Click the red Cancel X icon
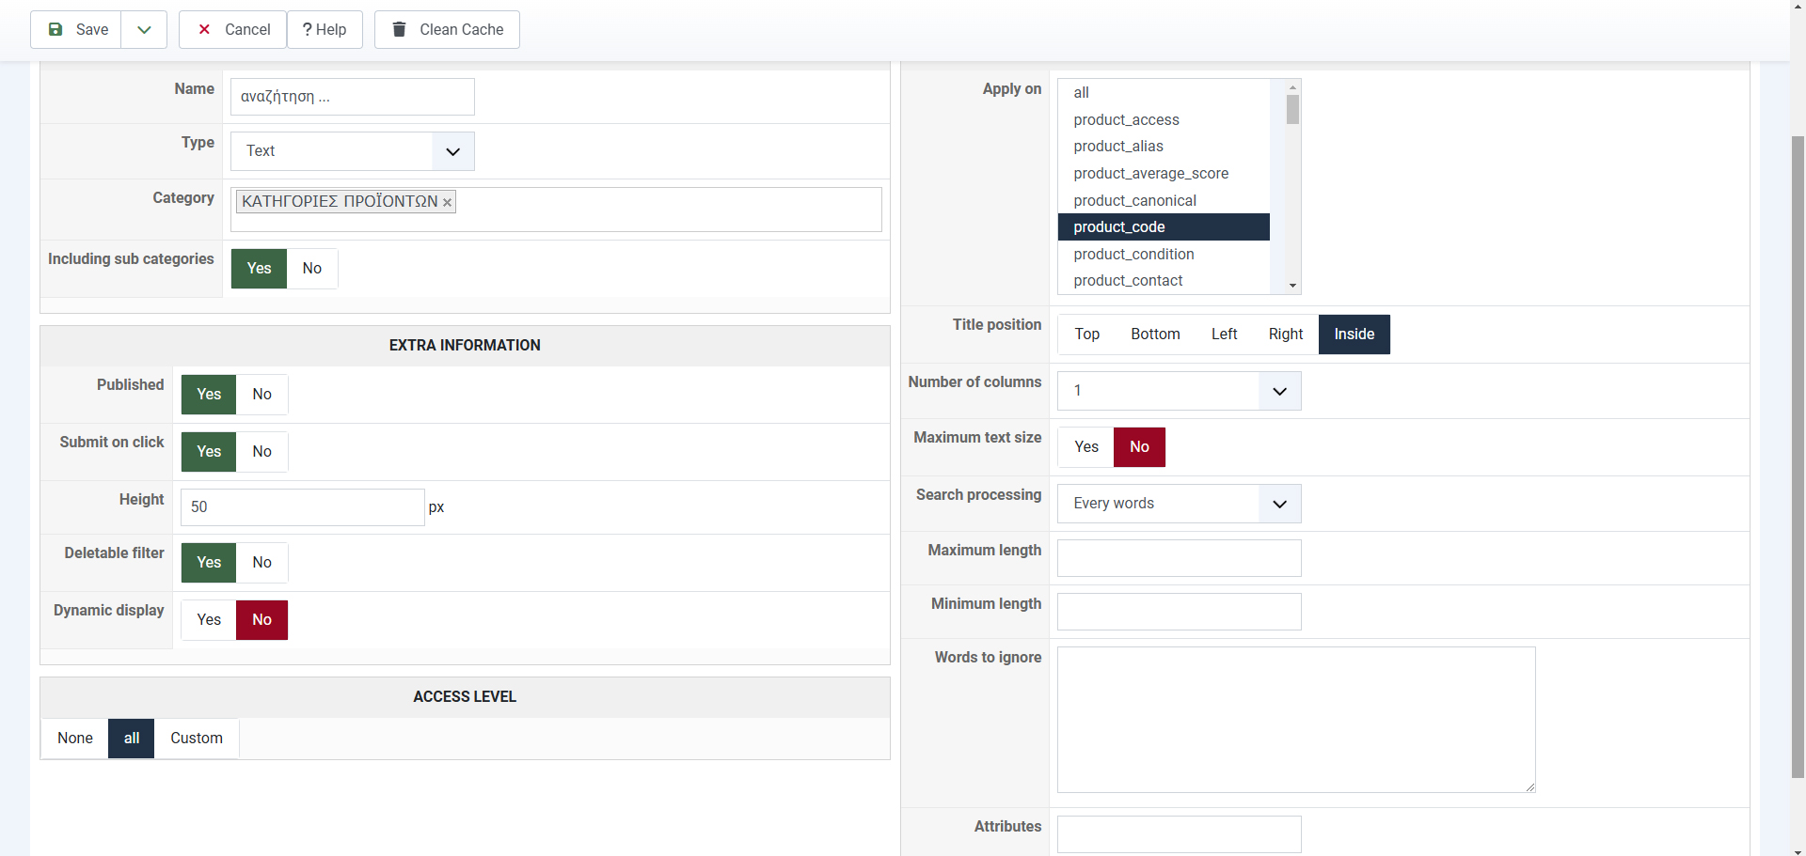This screenshot has width=1806, height=856. [204, 30]
